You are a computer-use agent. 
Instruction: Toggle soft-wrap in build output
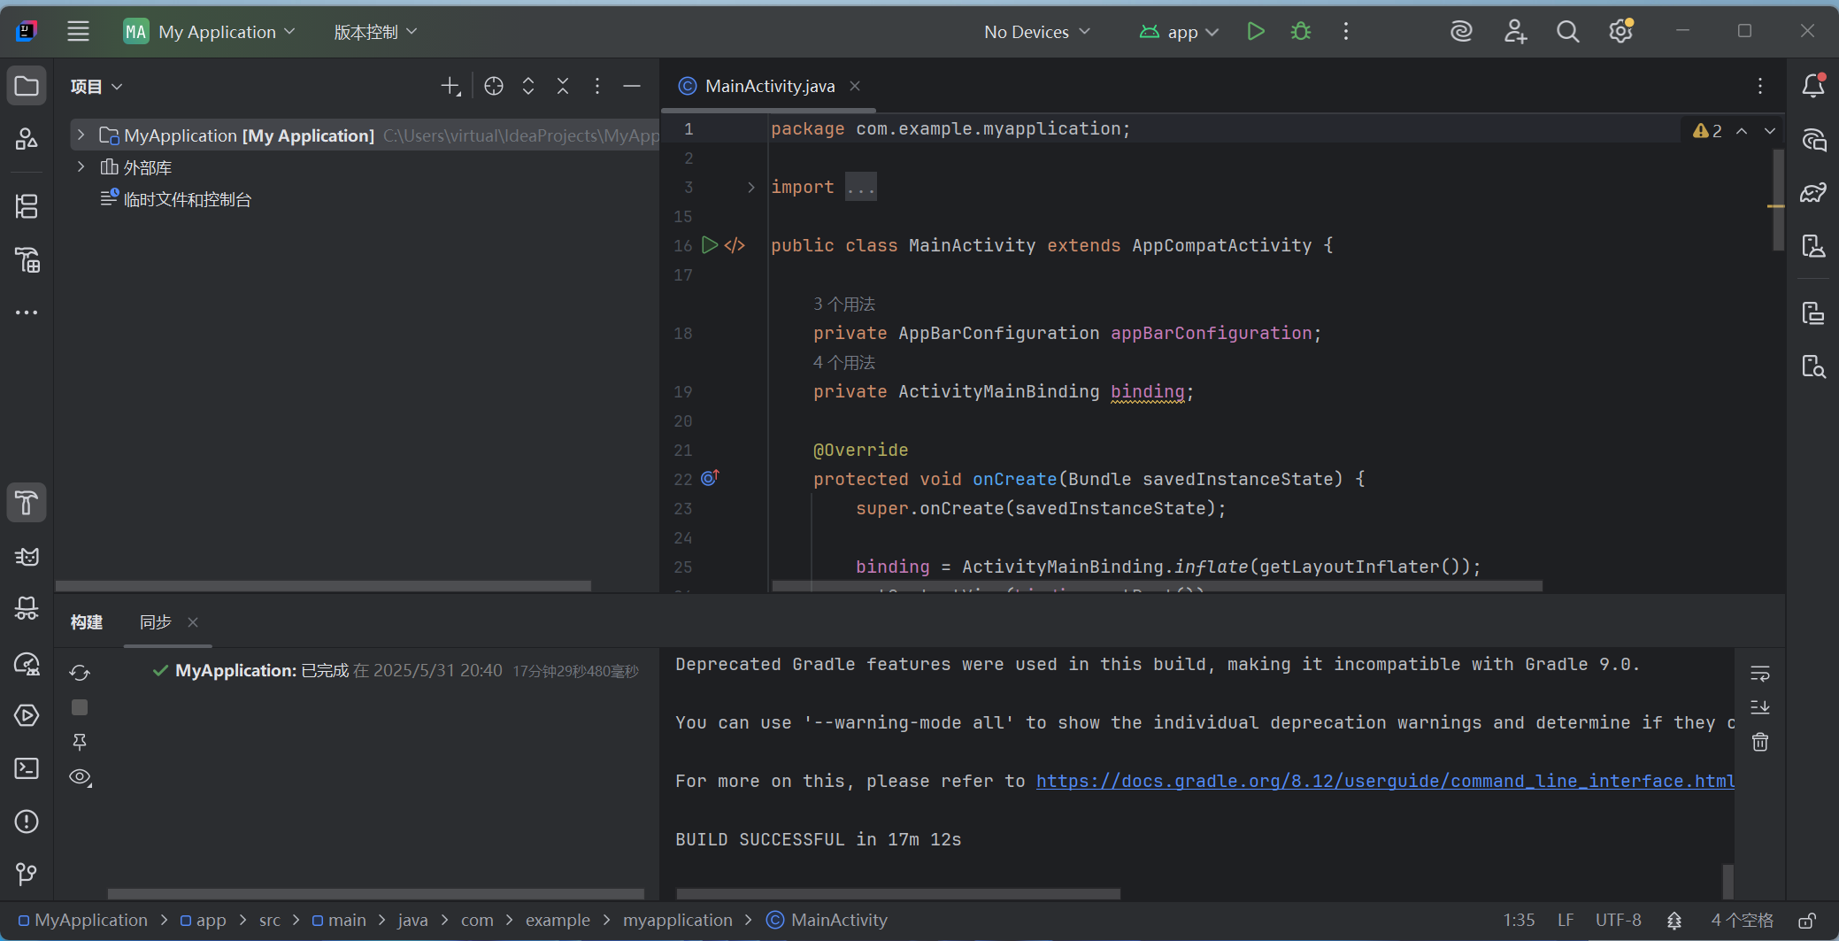[x=1759, y=674]
